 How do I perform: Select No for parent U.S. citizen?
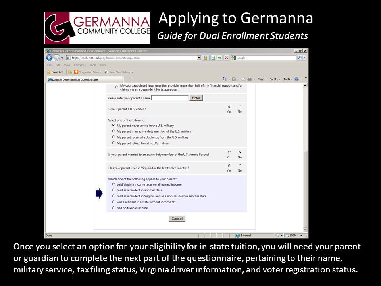[240, 107]
